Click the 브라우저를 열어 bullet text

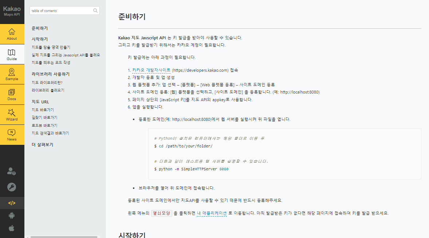point(177,188)
